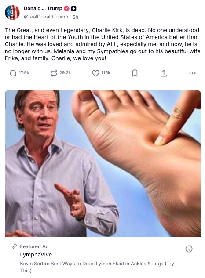Click the ad info circle icon
The width and height of the screenshot is (205, 278).
coord(189,249)
